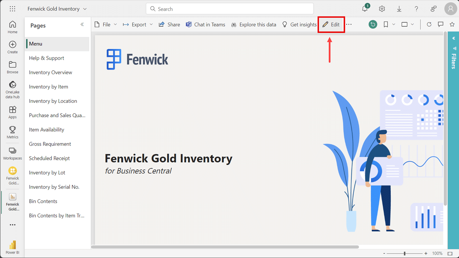Screen dimensions: 459x258
Task: Open the View options dropdown
Action: pos(408,24)
